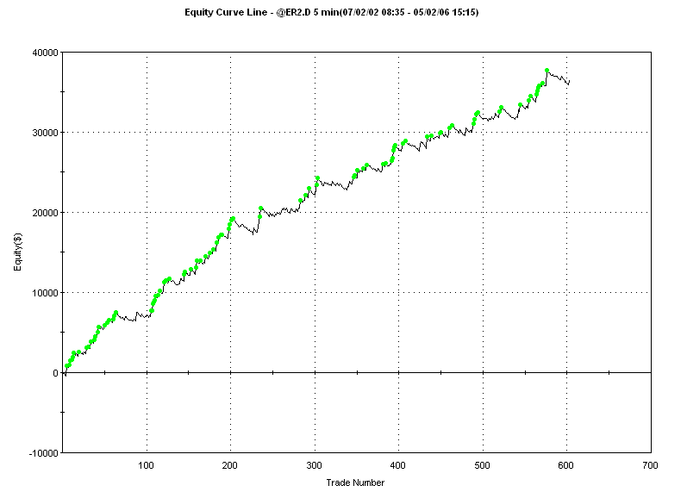The width and height of the screenshot is (687, 498).
Task: Select the 20000 value on the equity axis
Action: point(45,213)
